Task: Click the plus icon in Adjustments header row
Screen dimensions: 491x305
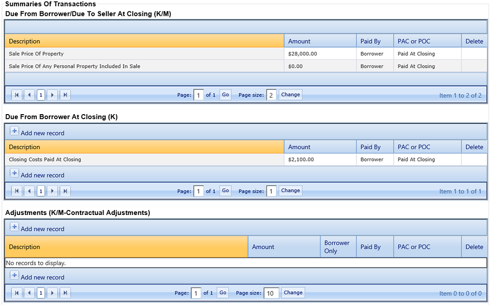Action: (x=14, y=227)
